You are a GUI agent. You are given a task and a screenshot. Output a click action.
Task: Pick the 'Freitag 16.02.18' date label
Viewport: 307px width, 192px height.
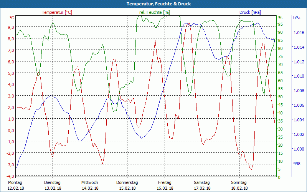(165, 185)
